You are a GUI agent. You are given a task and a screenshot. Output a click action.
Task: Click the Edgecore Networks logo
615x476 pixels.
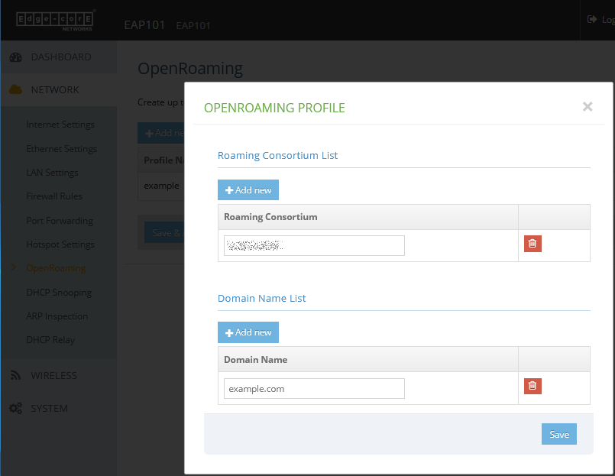point(55,20)
